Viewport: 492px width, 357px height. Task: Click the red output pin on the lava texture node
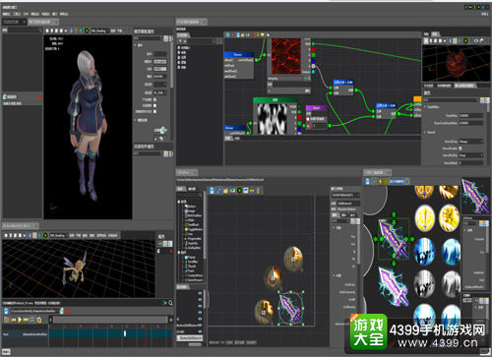(x=313, y=50)
